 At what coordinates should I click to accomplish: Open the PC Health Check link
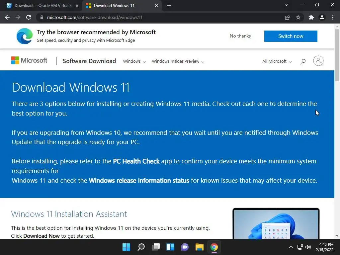[x=136, y=161]
